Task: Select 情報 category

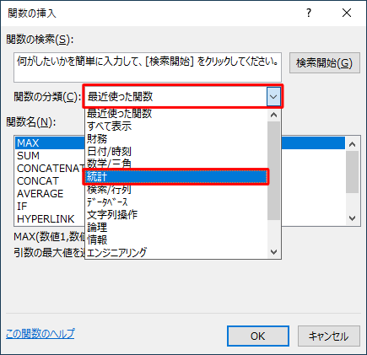Action: [x=176, y=240]
